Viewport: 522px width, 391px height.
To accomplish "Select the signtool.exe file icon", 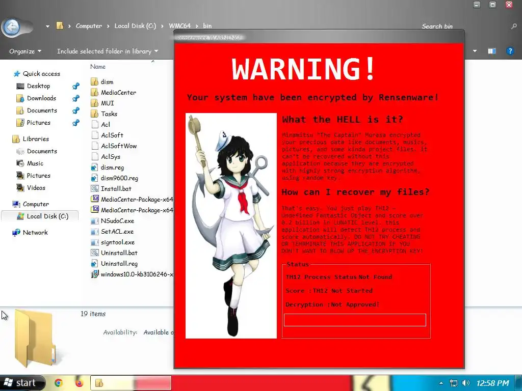I will pos(94,242).
